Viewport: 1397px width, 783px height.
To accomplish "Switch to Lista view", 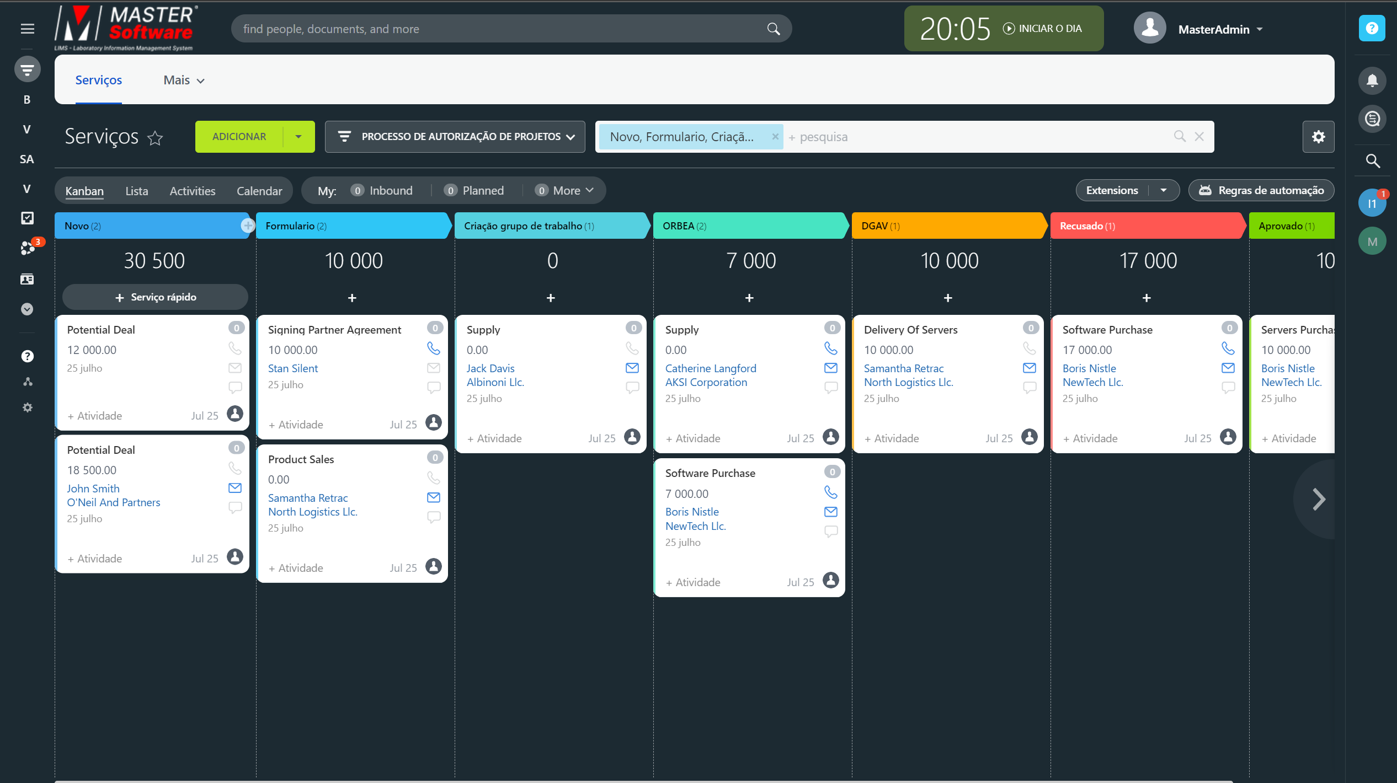I will [x=137, y=191].
